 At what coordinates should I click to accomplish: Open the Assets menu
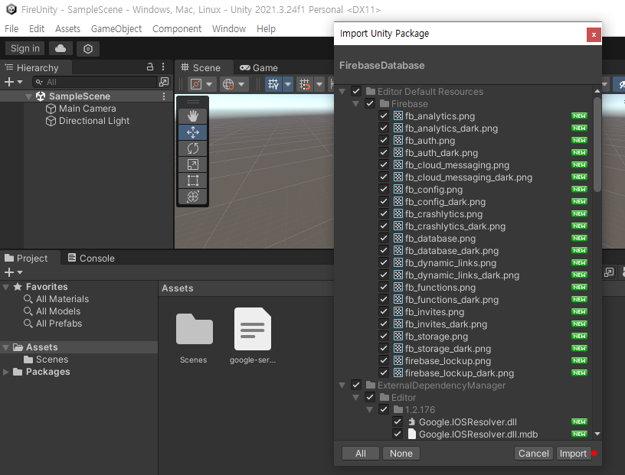[67, 28]
